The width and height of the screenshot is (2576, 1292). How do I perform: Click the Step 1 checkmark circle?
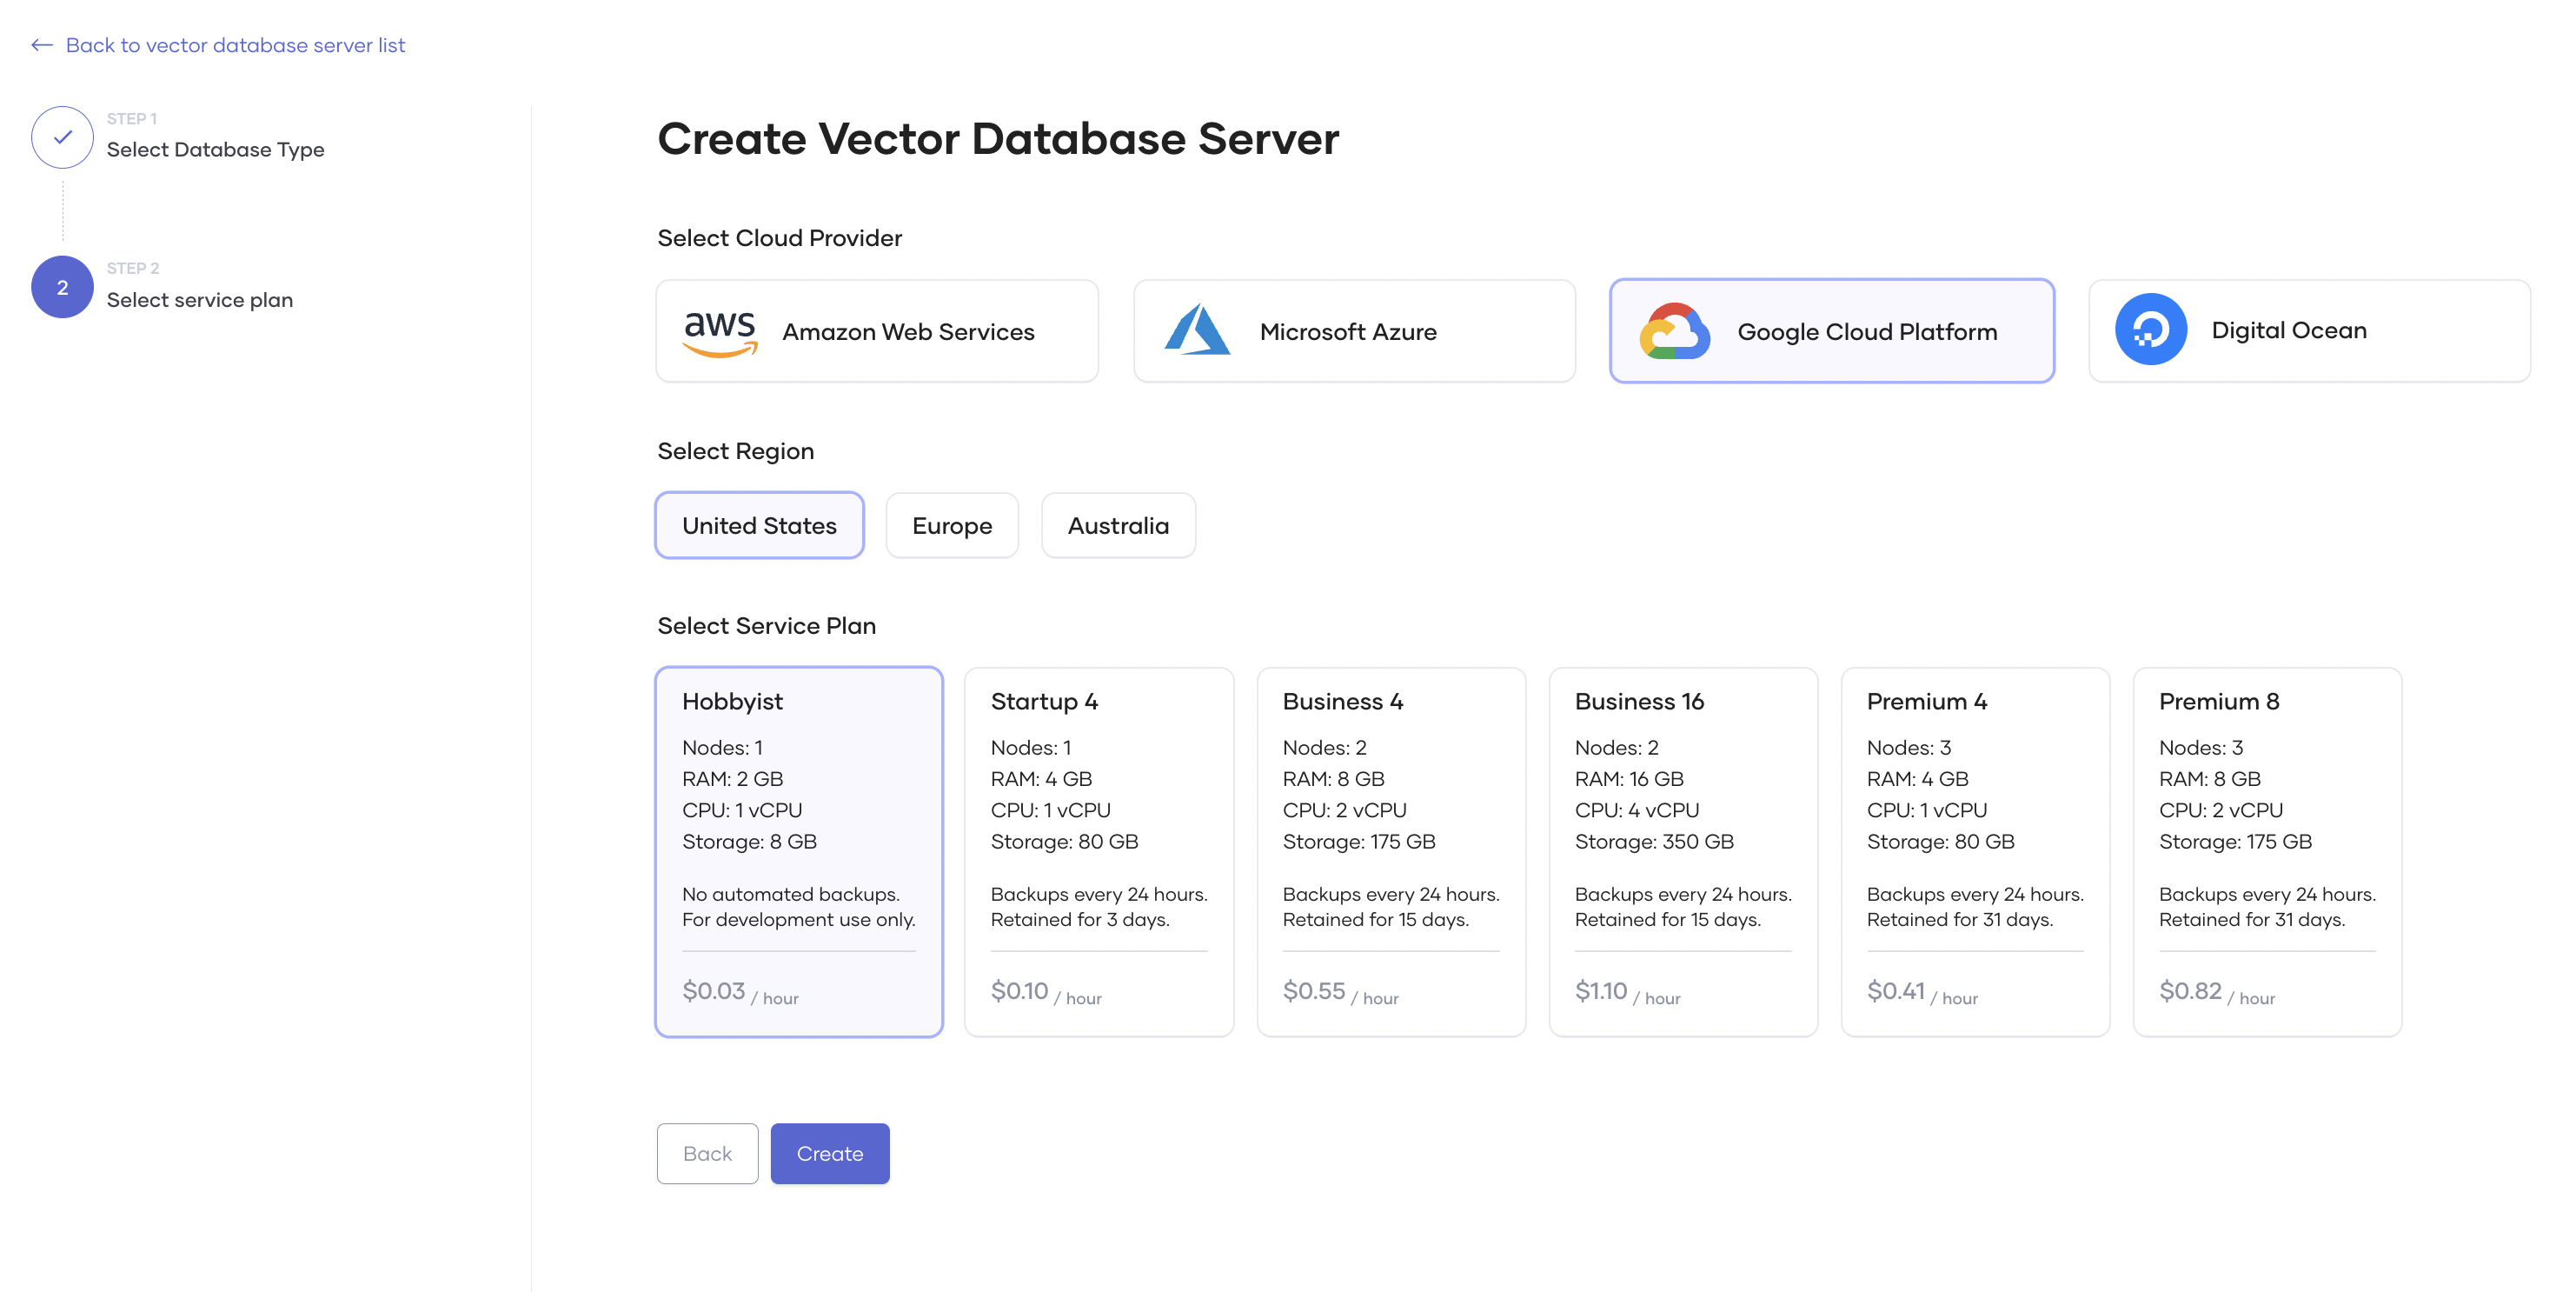[62, 138]
